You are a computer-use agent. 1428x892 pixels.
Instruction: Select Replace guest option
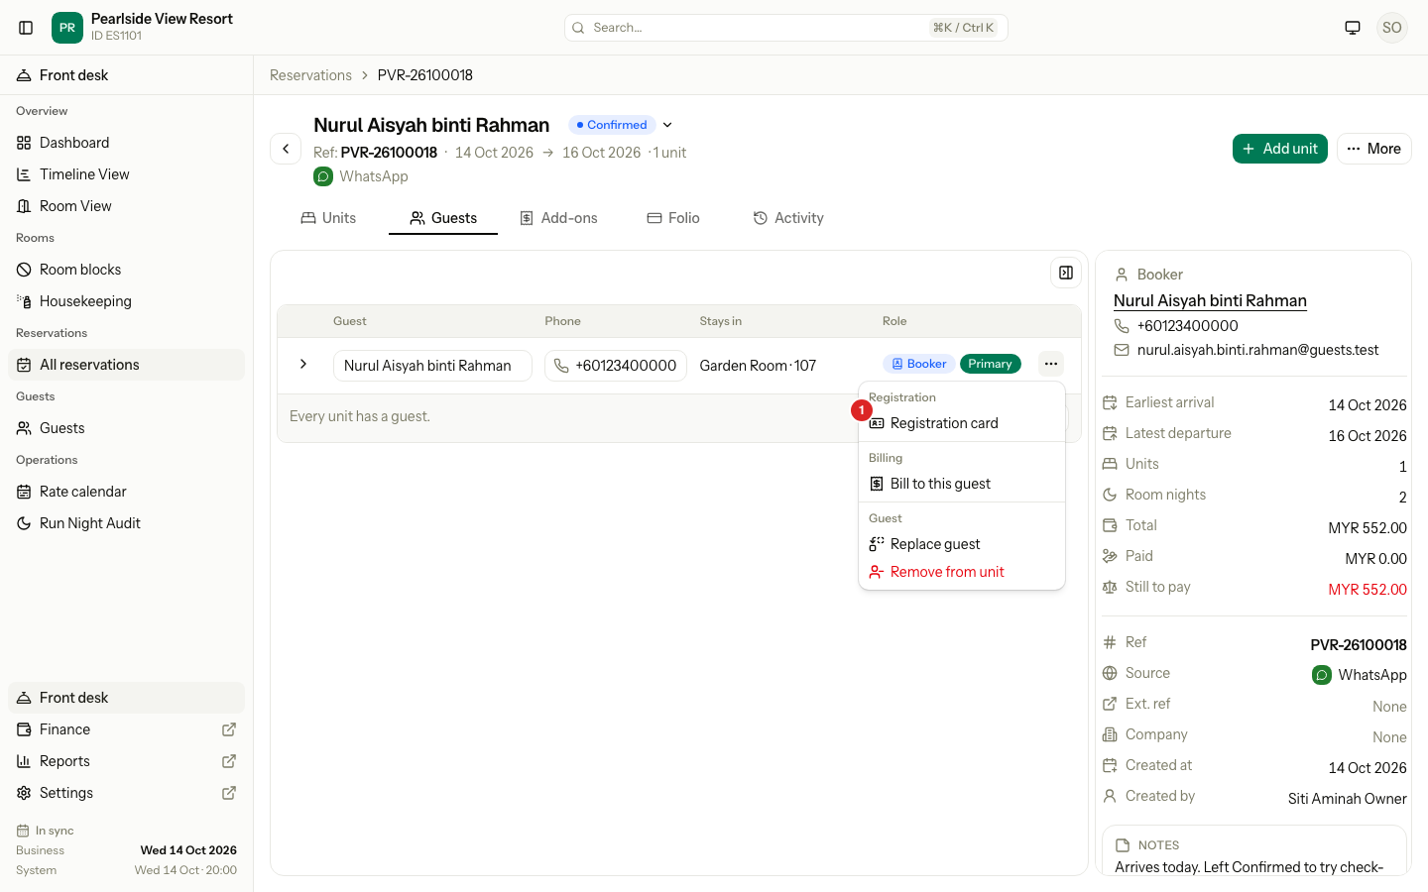pos(962,544)
